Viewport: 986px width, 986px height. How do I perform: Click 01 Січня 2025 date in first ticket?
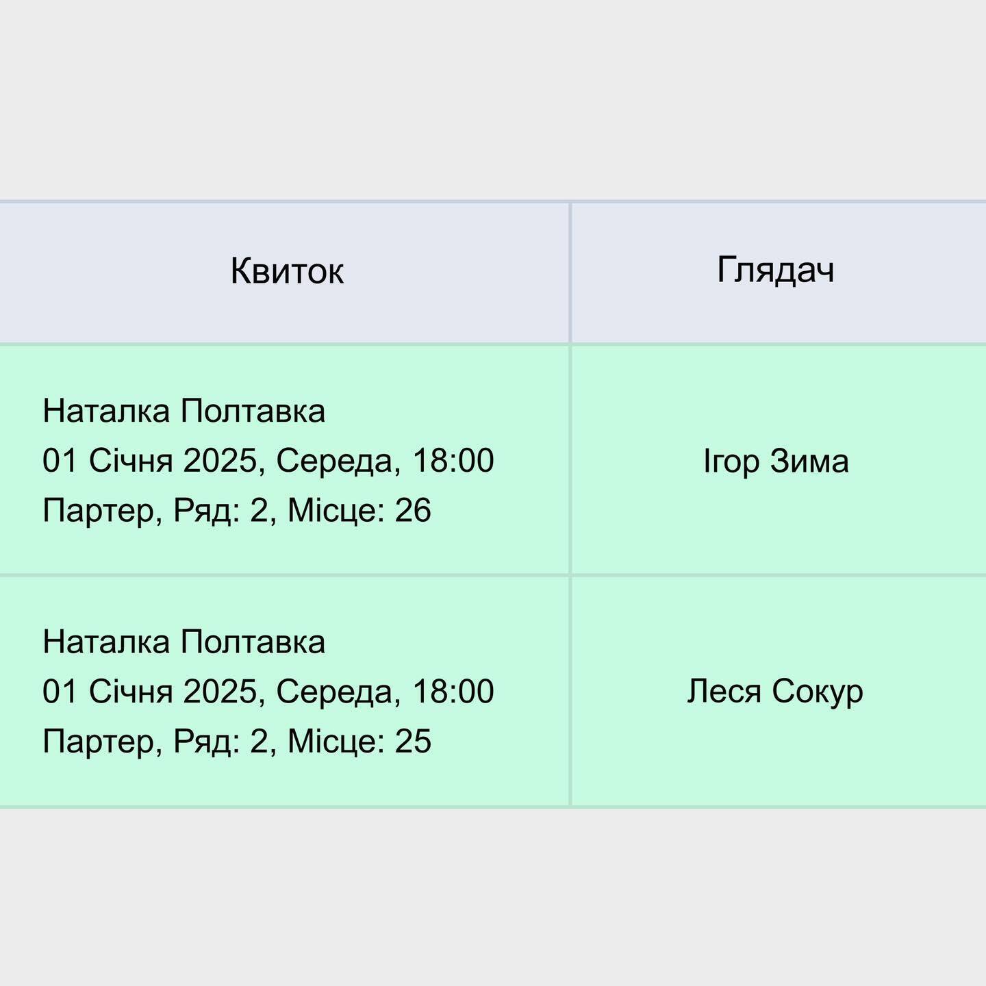click(151, 461)
